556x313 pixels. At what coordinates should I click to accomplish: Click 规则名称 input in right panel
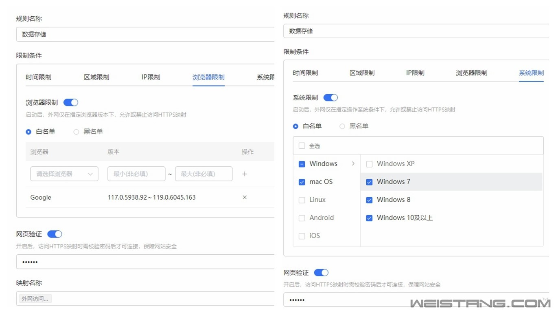point(416,31)
